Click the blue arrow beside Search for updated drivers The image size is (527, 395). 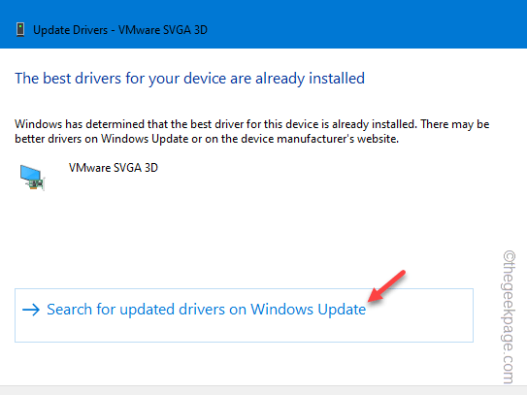pyautogui.click(x=31, y=310)
